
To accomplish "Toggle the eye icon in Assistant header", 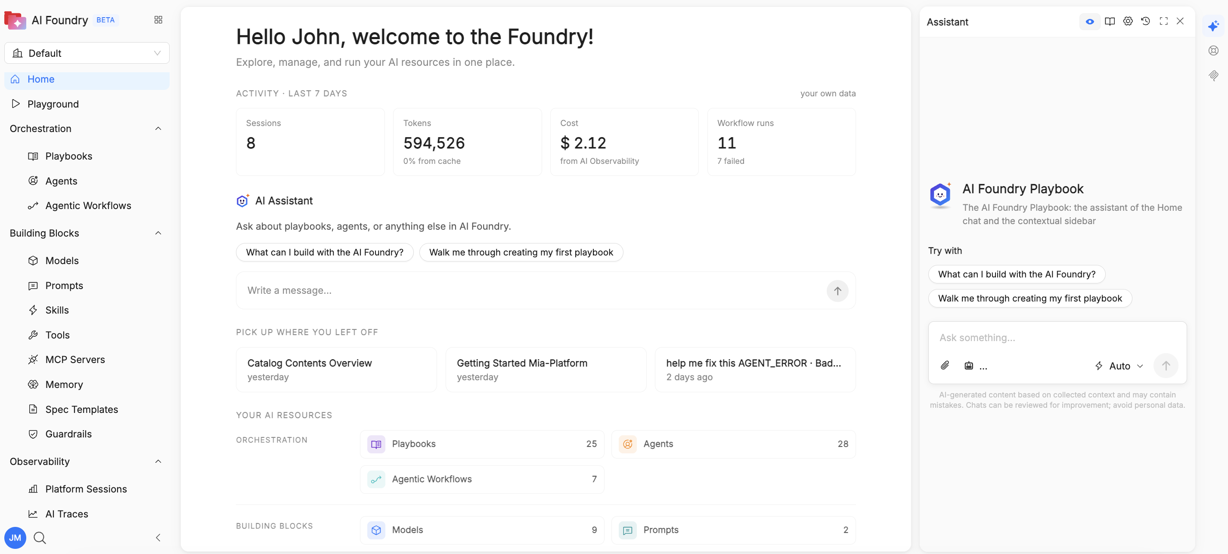I will [x=1089, y=22].
